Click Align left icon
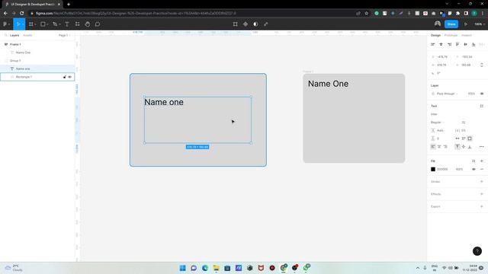 click(432, 44)
